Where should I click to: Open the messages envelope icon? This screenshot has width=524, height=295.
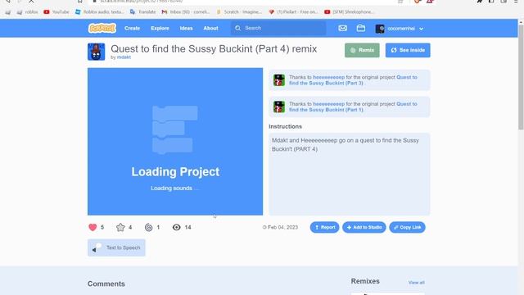(x=342, y=28)
